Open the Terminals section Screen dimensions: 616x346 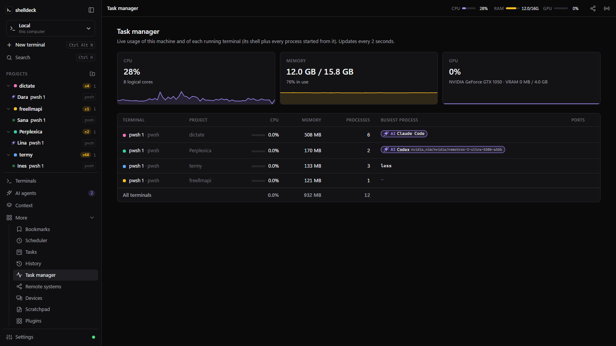[50, 181]
